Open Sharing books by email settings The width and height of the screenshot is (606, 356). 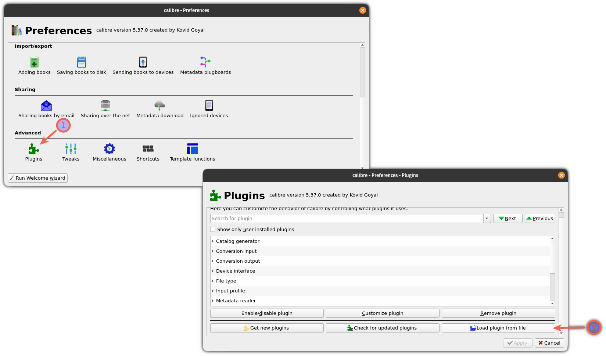(x=46, y=109)
